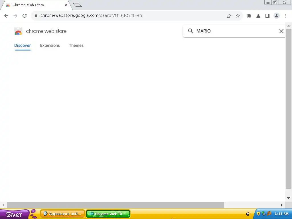Click the vertical scrollbar up arrow
Viewport: 292px width, 219px height.
(x=289, y=26)
